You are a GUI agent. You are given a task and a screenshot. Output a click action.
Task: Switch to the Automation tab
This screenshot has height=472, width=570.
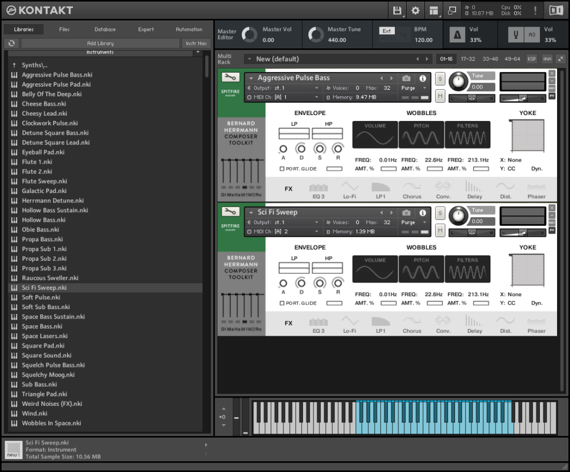189,29
